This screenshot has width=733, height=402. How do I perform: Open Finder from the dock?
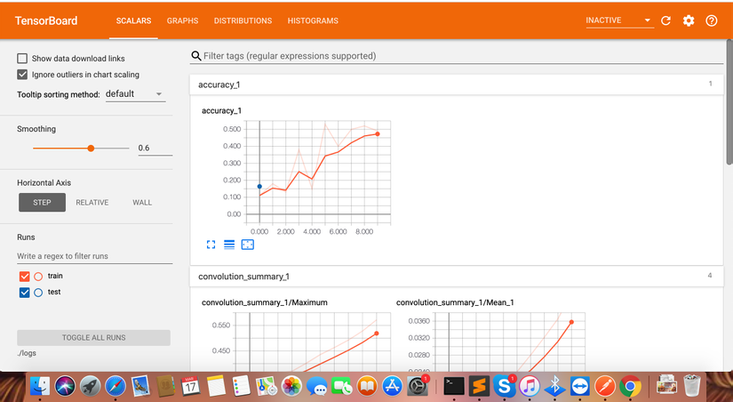pos(40,387)
